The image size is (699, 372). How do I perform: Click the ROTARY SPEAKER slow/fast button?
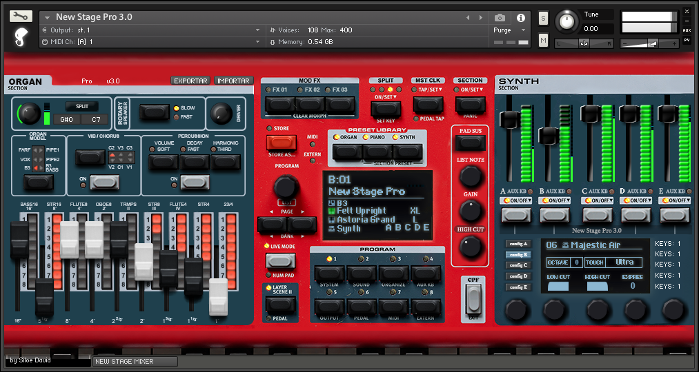point(155,112)
